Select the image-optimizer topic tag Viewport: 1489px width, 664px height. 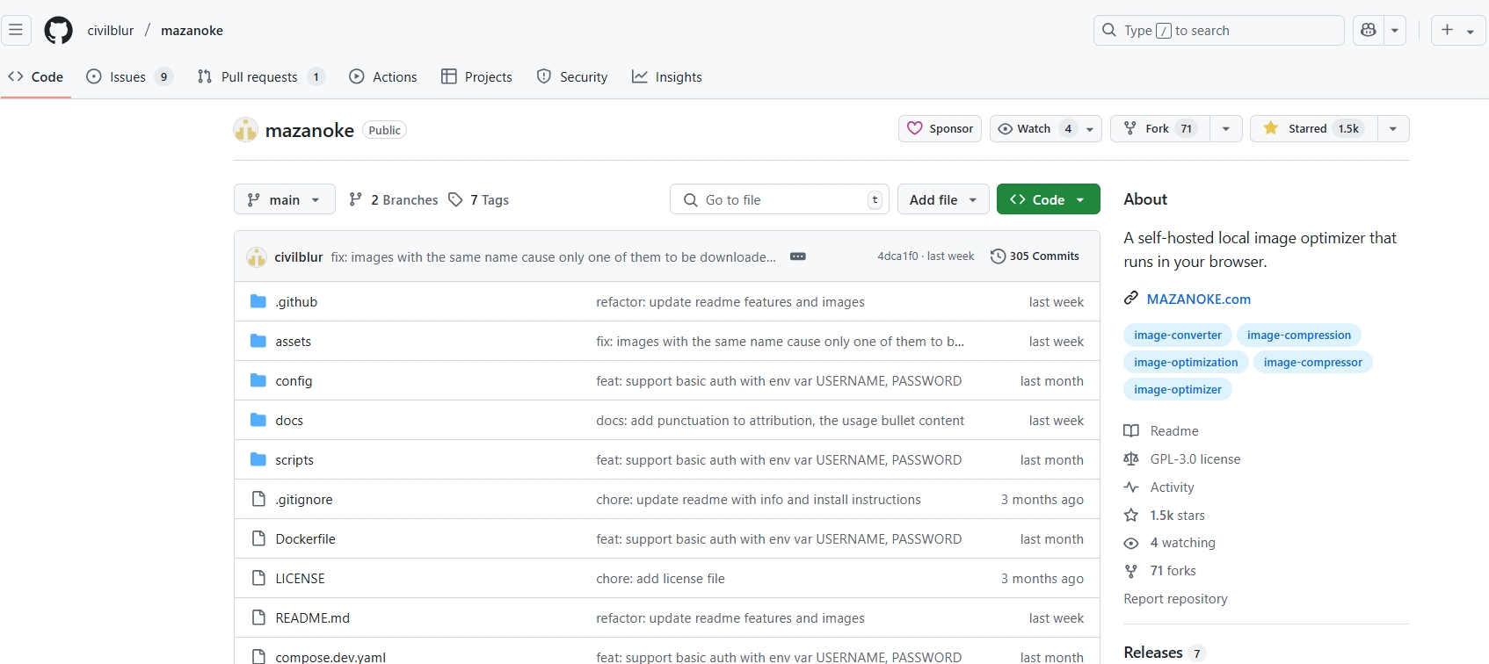(1178, 389)
